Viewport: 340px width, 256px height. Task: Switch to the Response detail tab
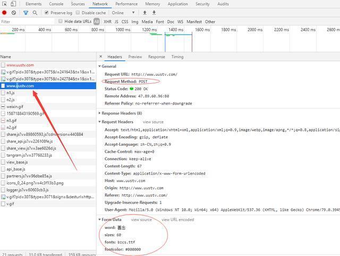(157, 57)
